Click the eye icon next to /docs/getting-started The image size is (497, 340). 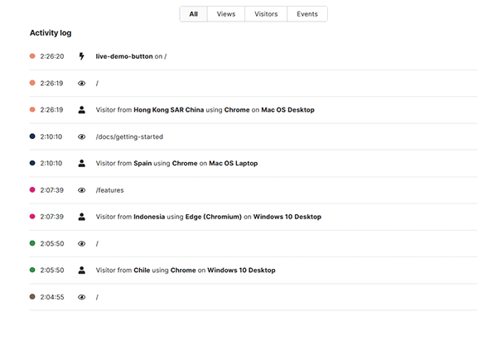81,136
